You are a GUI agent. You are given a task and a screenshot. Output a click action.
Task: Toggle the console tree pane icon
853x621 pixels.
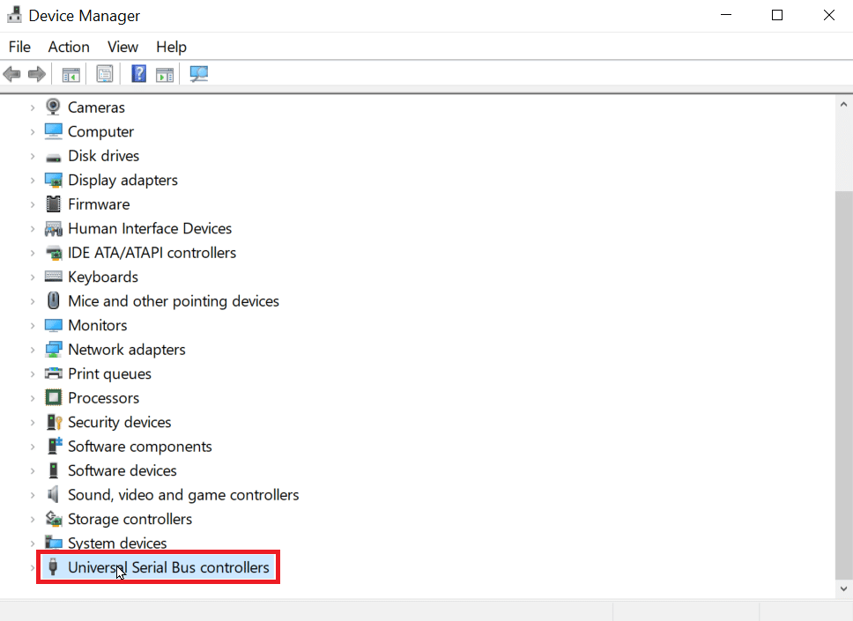tap(70, 75)
